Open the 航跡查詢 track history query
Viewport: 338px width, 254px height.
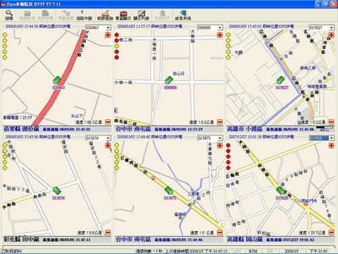105,15
